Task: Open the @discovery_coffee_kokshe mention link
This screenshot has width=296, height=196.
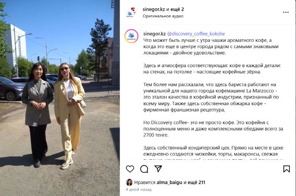Action: 196,34
